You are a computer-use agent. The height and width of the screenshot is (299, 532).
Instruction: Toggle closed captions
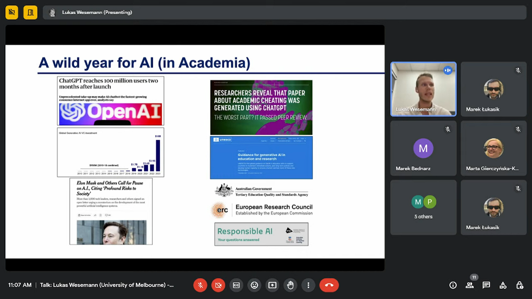(236, 285)
